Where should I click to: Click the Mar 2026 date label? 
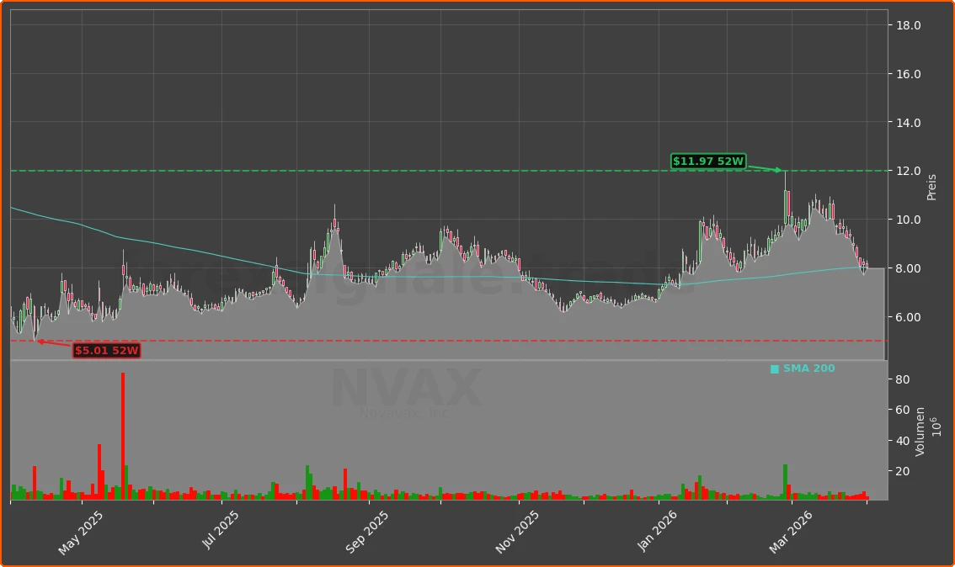pos(791,533)
